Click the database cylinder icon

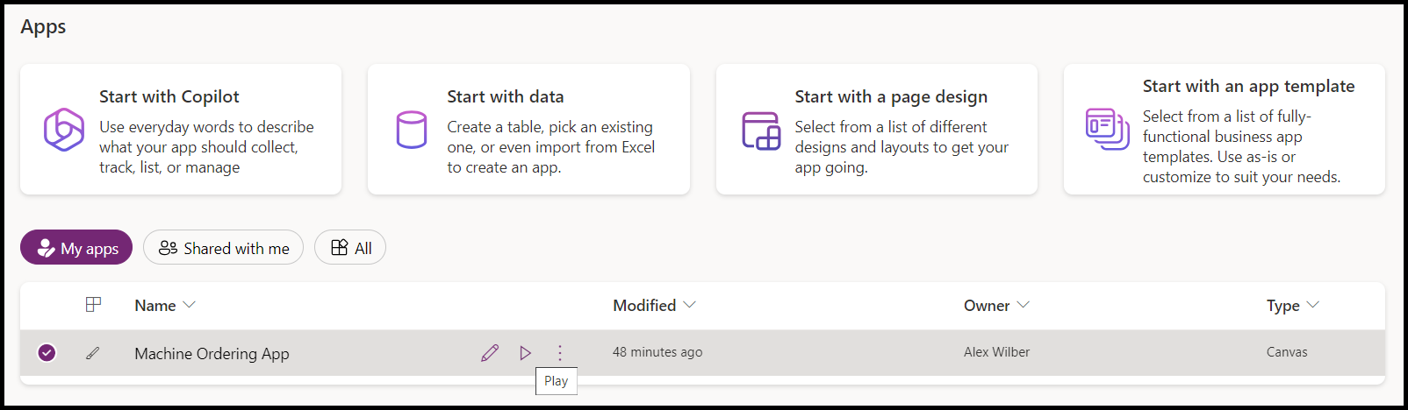pyautogui.click(x=411, y=130)
